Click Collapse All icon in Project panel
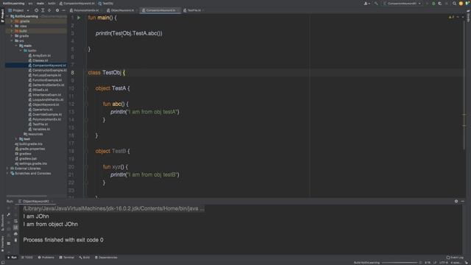The width and height of the screenshot is (471, 265). 49,10
